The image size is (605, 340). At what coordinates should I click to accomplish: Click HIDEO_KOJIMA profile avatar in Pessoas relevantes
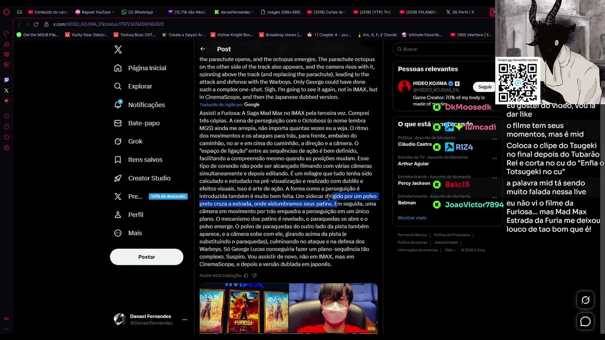point(404,86)
